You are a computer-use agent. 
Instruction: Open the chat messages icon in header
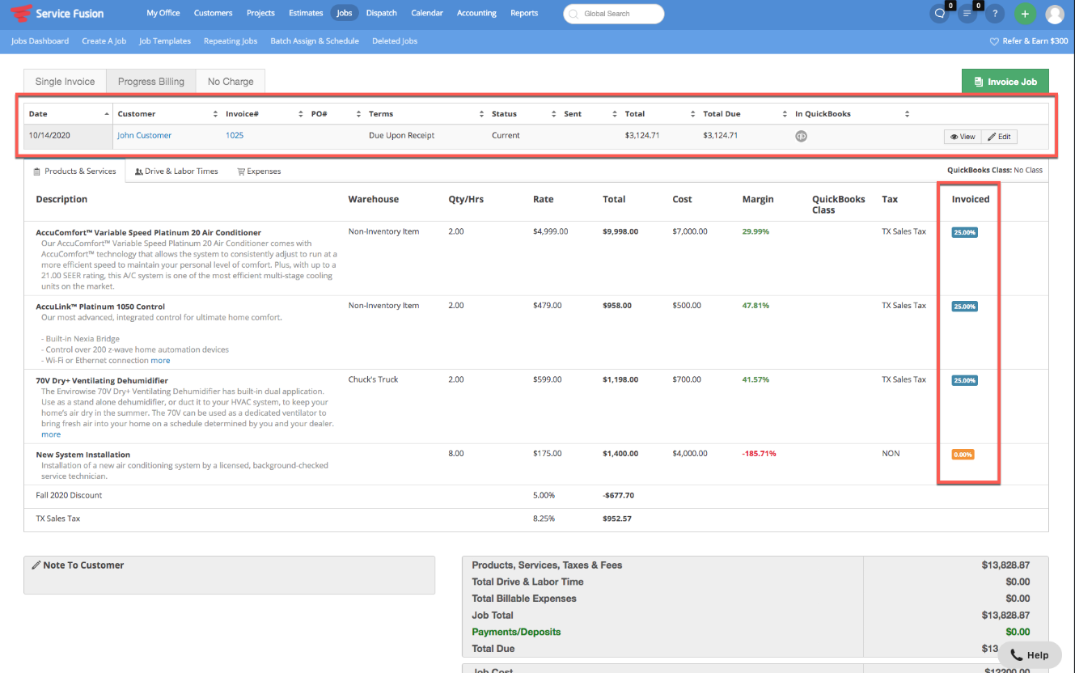coord(940,14)
